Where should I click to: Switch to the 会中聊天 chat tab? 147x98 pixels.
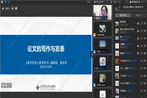click(118, 2)
